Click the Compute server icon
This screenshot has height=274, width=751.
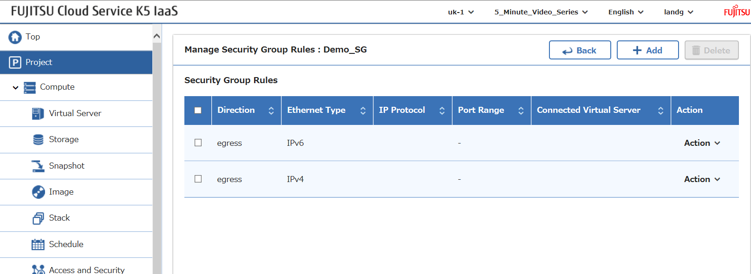coord(30,87)
